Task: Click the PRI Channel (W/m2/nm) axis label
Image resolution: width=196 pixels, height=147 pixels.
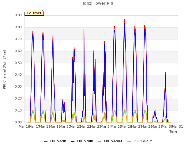Action: coord(4,70)
